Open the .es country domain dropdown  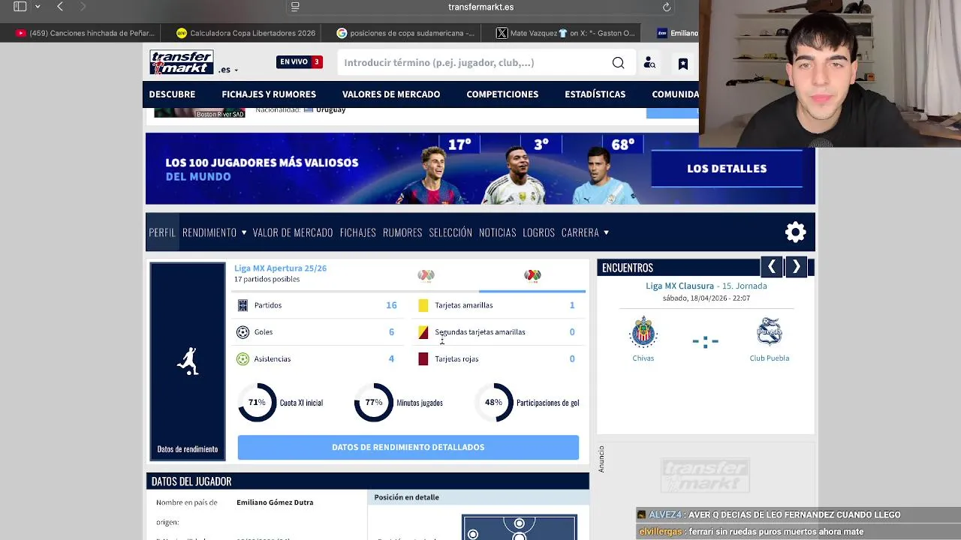(x=228, y=70)
